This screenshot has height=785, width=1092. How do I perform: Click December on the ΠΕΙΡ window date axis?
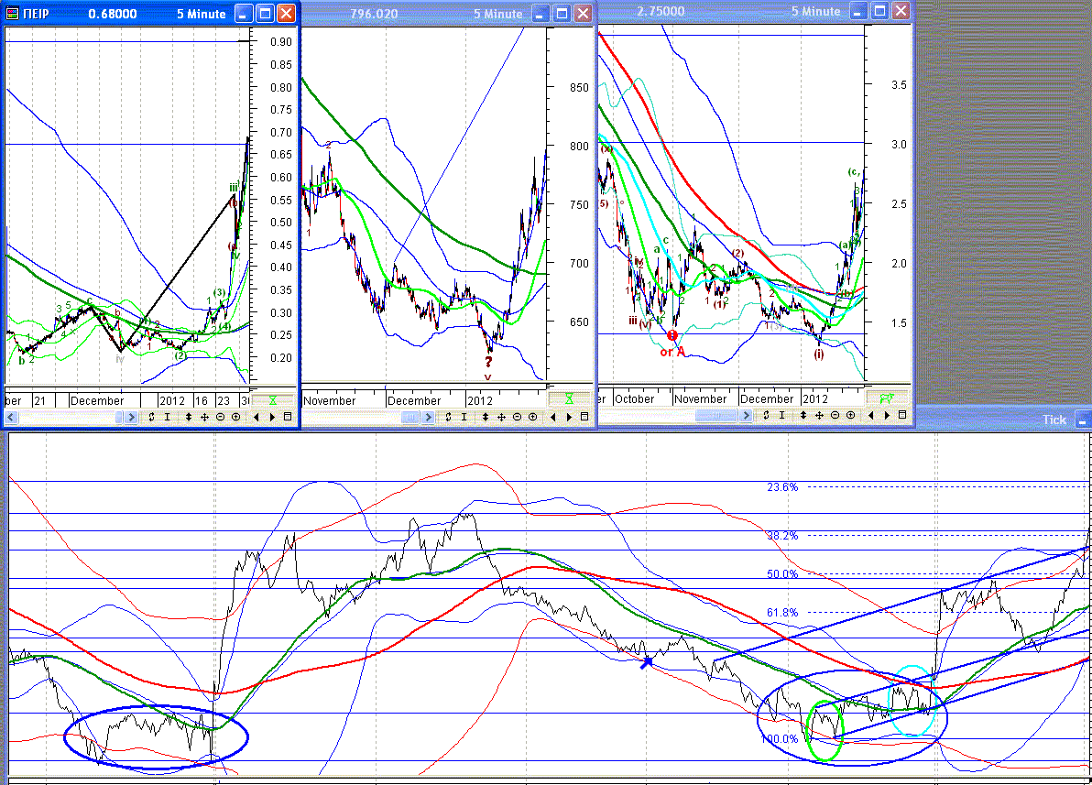click(x=97, y=400)
